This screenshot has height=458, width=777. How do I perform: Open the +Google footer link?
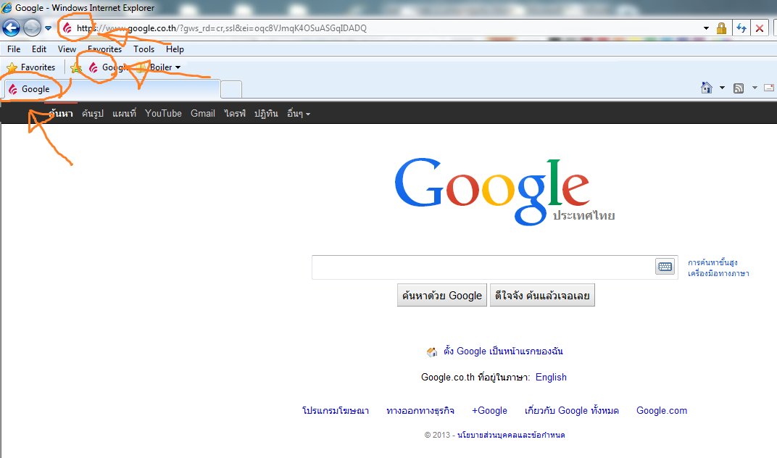(x=489, y=410)
